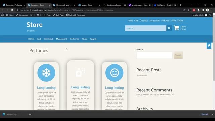The width and height of the screenshot is (215, 121).
Task: Click Shop in main navigation bar
Action: click(85, 39)
